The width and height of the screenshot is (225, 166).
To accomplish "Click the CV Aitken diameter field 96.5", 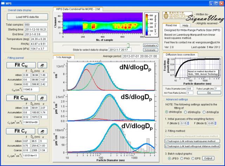I will [35, 141].
